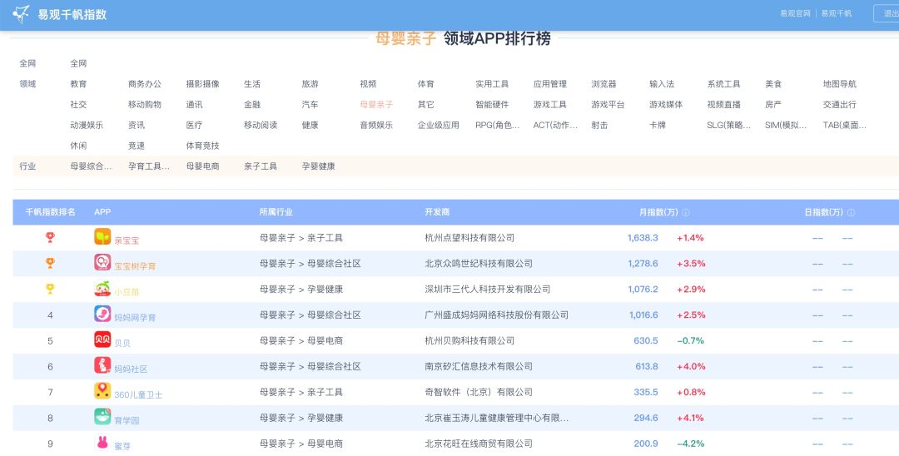Click 奇智软件（北京）有限公司 developer cell
Screen dimensions: 899x456
[x=479, y=393]
